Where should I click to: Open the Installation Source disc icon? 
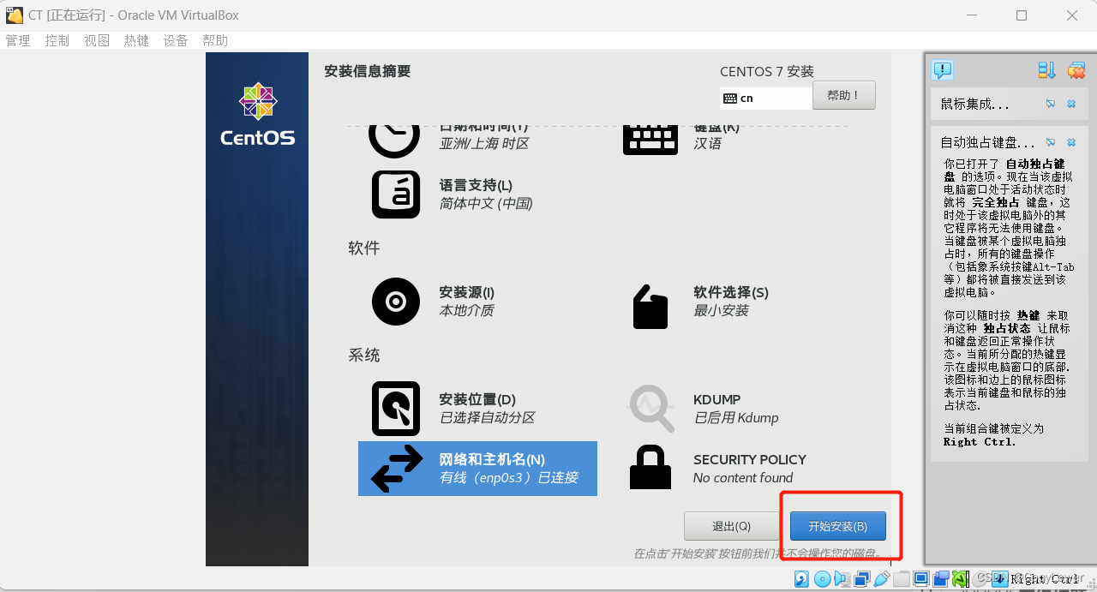point(396,302)
